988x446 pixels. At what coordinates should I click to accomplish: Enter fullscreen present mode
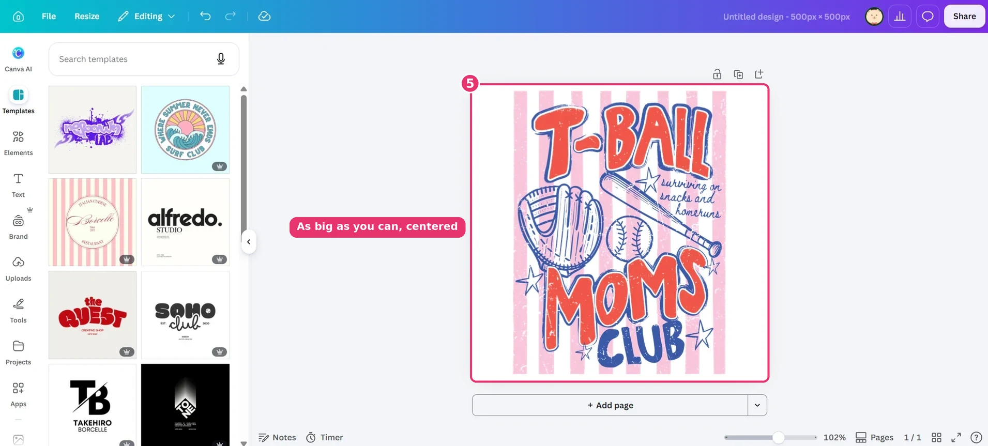[x=956, y=437]
